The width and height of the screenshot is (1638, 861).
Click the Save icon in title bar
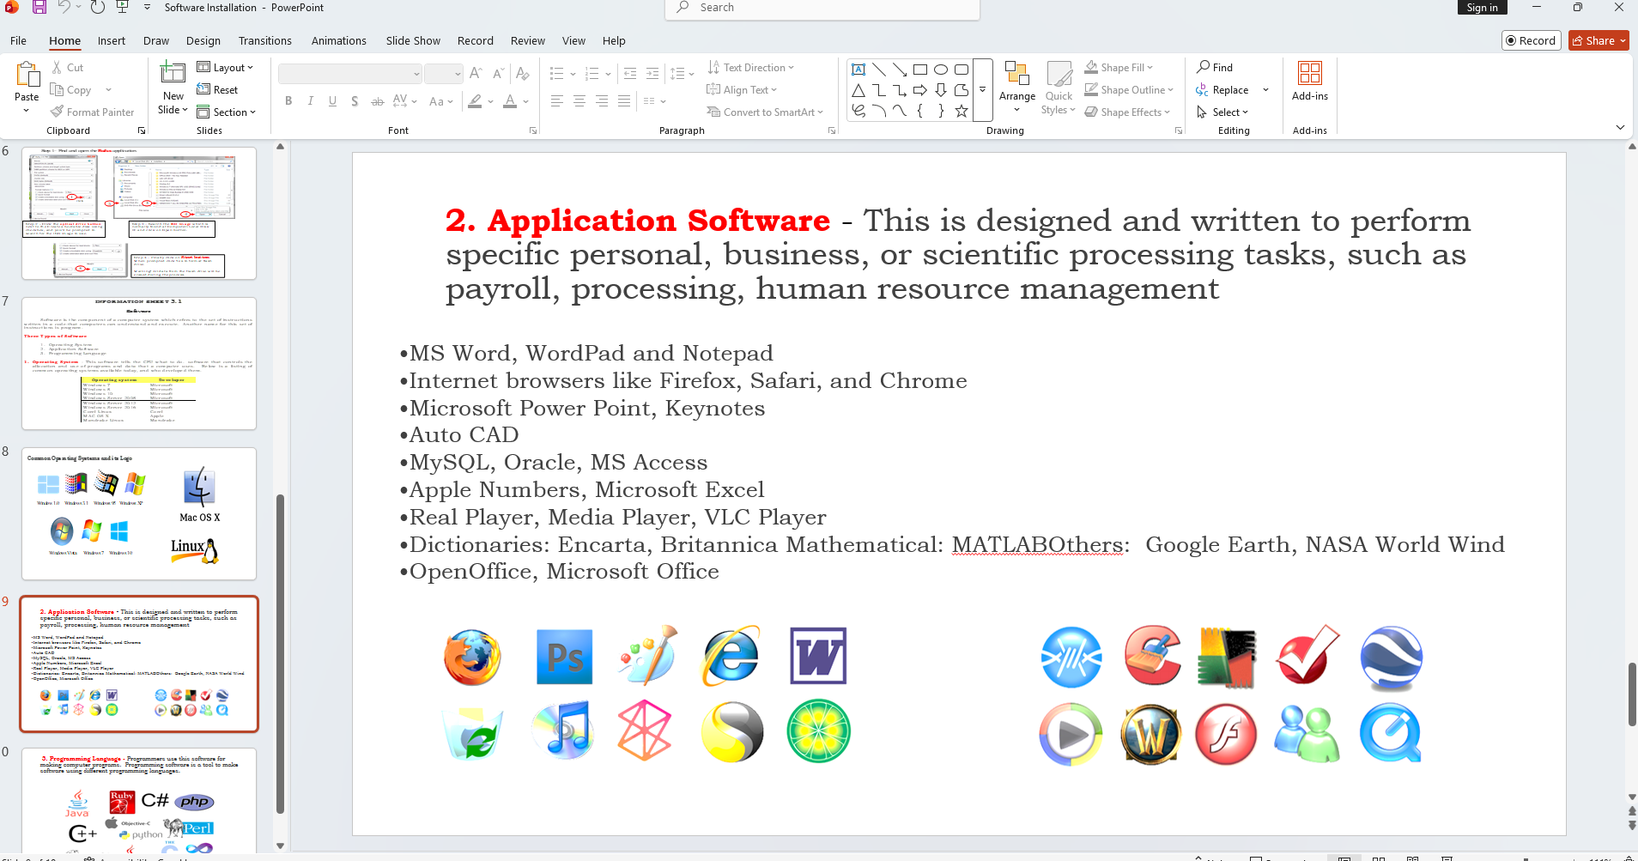tap(39, 8)
